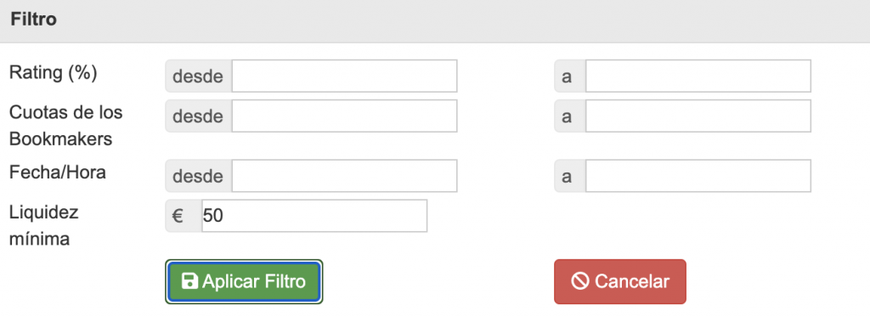The height and width of the screenshot is (317, 870).
Task: Focus the Rating 'a' upper-limit field
Action: pyautogui.click(x=698, y=76)
